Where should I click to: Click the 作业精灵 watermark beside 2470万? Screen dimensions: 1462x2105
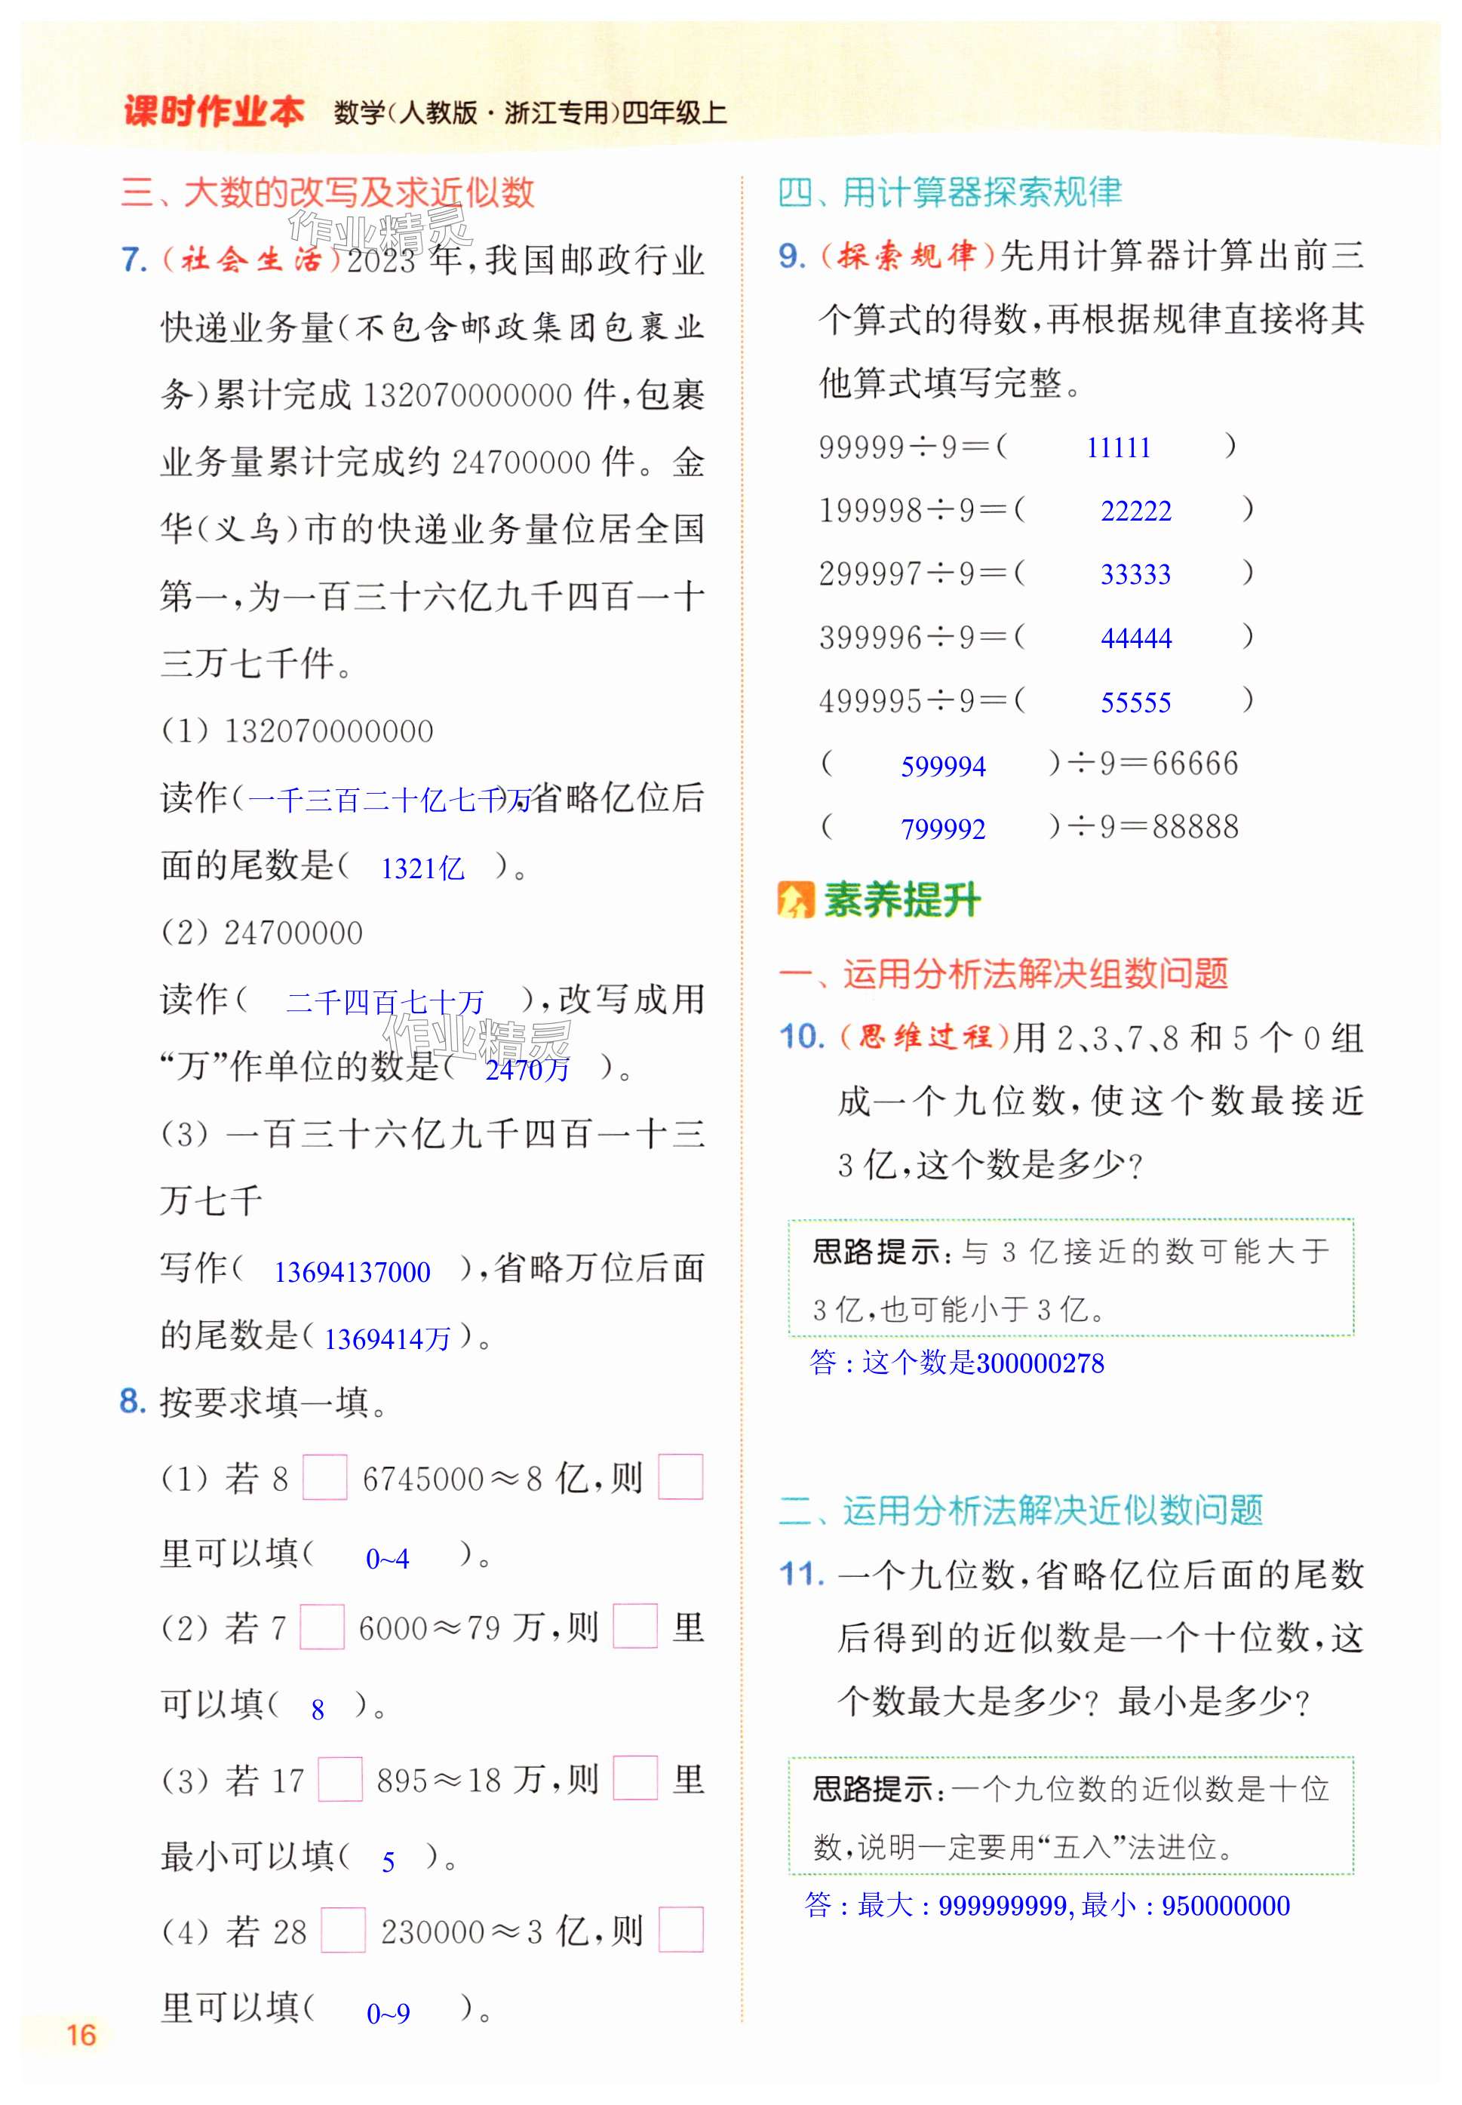point(478,1040)
